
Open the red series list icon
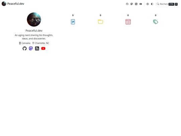click(x=128, y=22)
